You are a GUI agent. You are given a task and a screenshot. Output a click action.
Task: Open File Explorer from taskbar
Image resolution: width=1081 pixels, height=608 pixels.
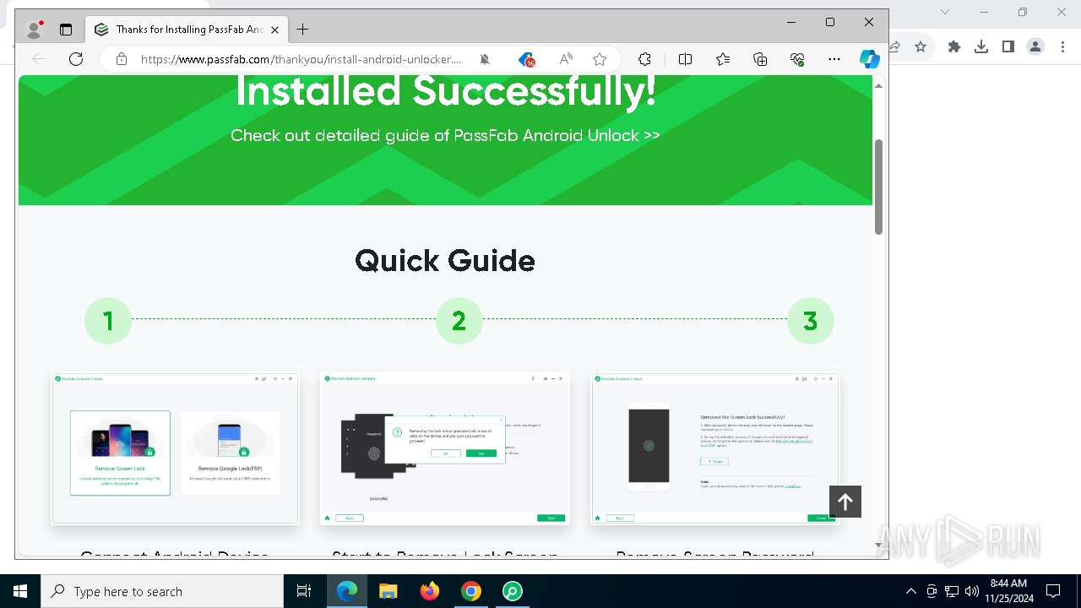point(388,591)
